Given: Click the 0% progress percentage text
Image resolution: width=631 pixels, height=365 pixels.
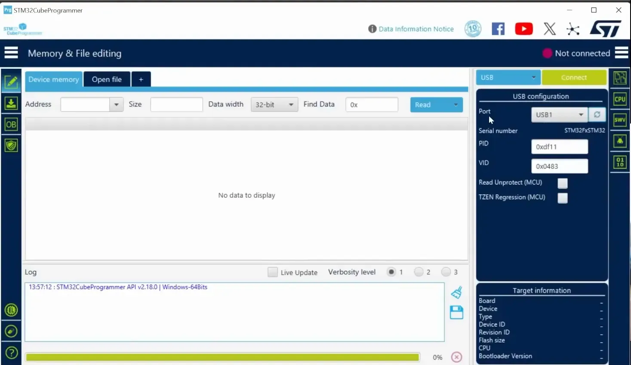Looking at the screenshot, I should (x=437, y=357).
